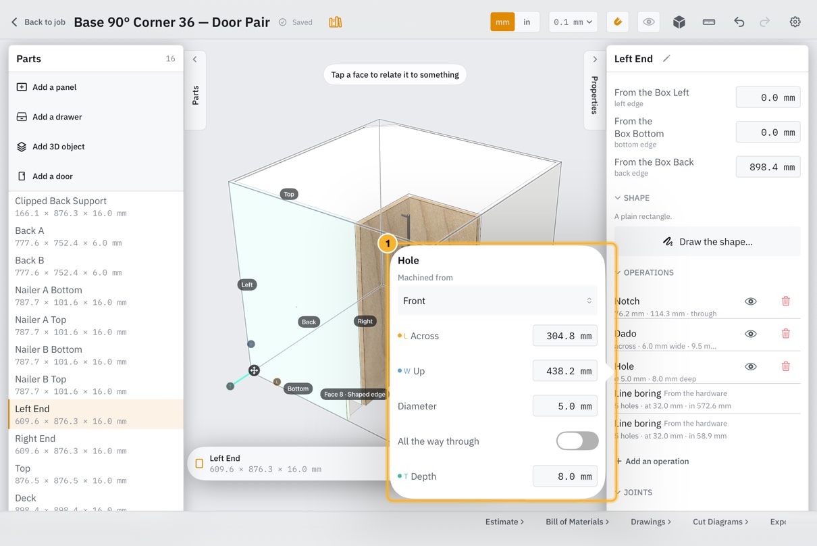817x546 pixels.
Task: Click the 3D cube view icon
Action: click(679, 22)
